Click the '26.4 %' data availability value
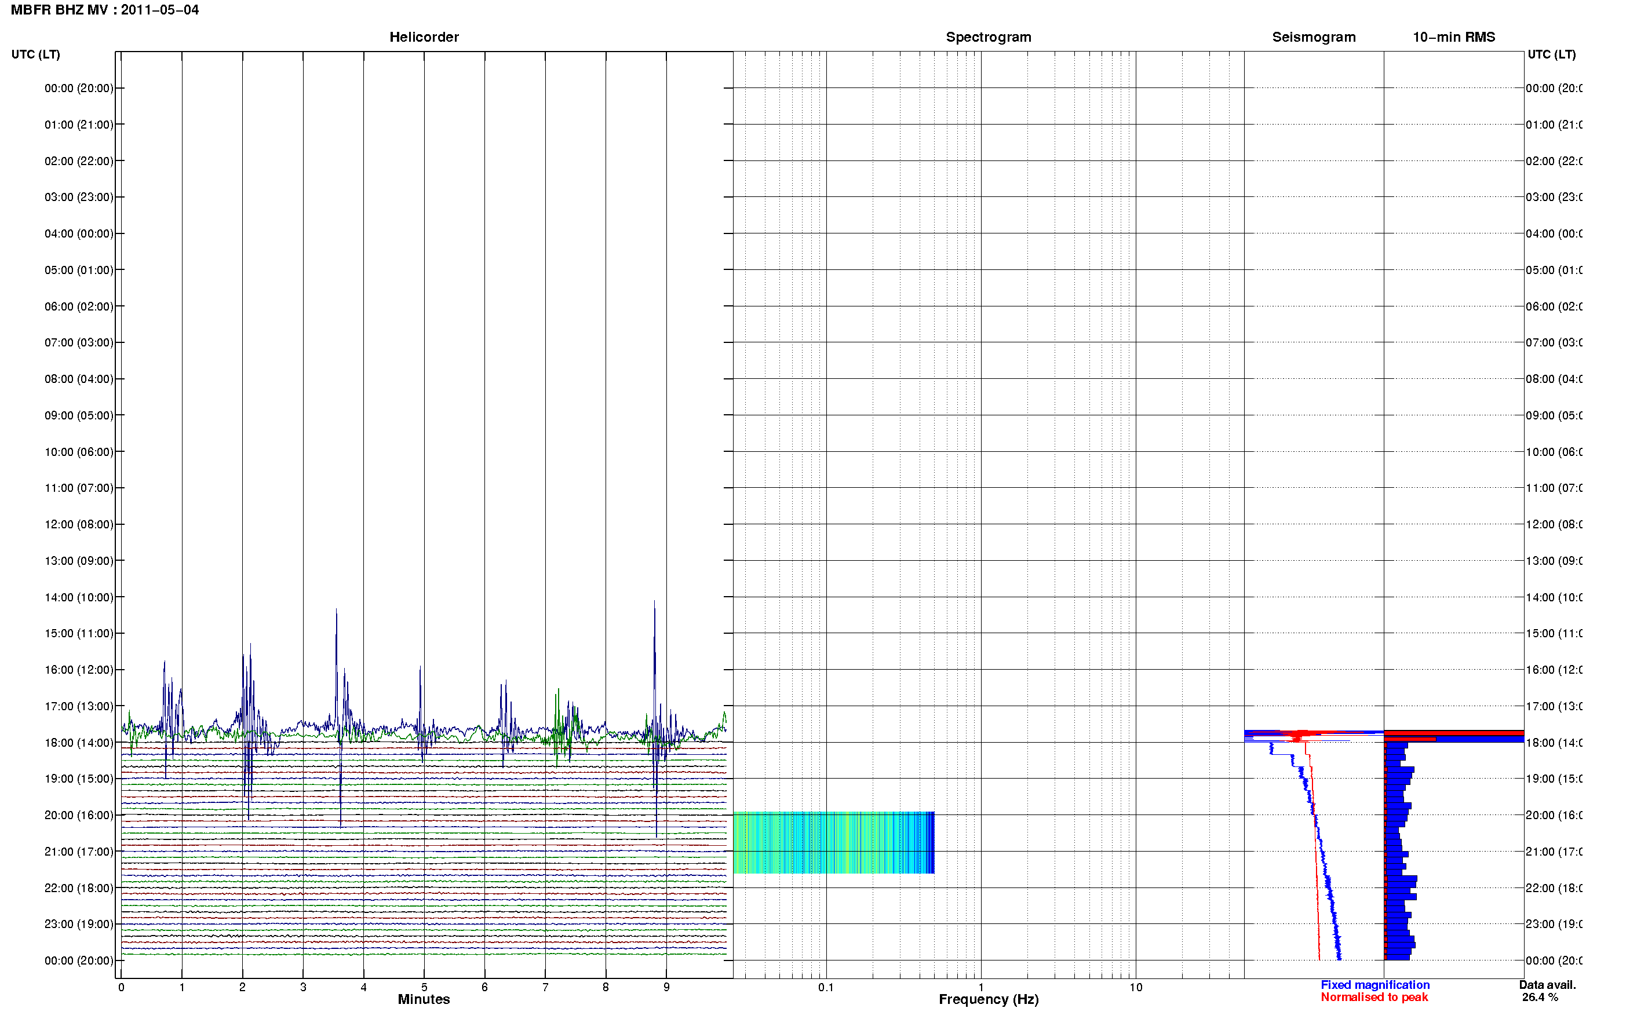Screen dimensions: 1648x1030 coord(1540,998)
